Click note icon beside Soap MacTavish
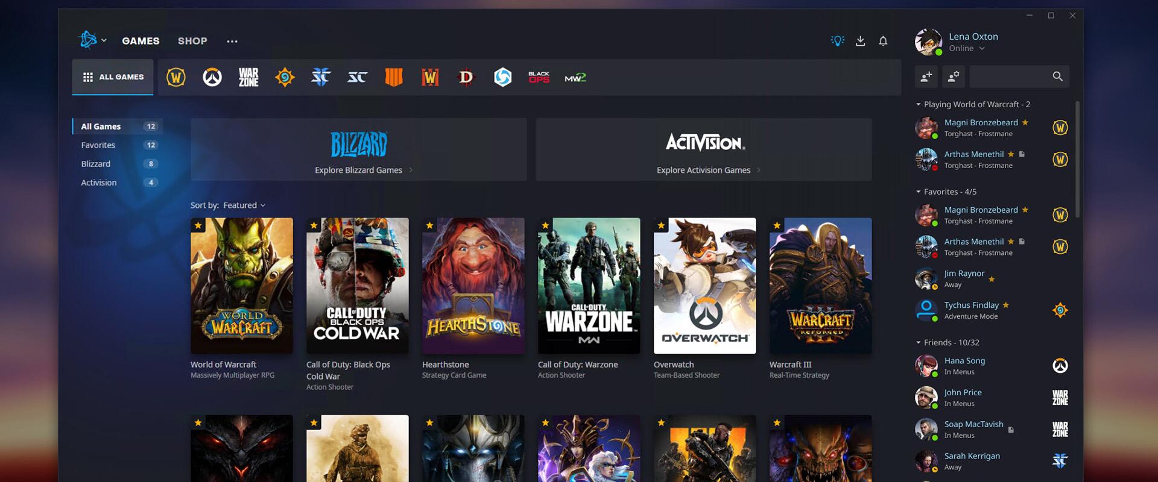Viewport: 1158px width, 482px height. click(x=1011, y=430)
